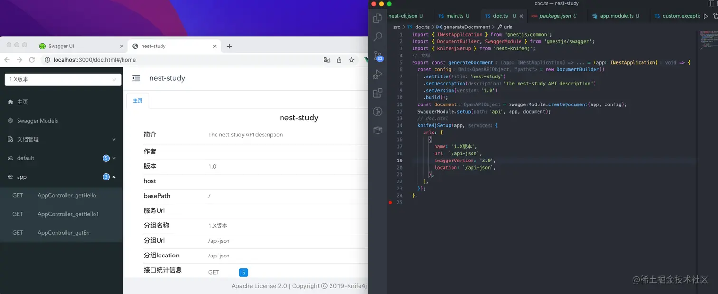The height and width of the screenshot is (294, 718).
Task: Click the 分组名称 value 1.X版本
Action: point(218,226)
